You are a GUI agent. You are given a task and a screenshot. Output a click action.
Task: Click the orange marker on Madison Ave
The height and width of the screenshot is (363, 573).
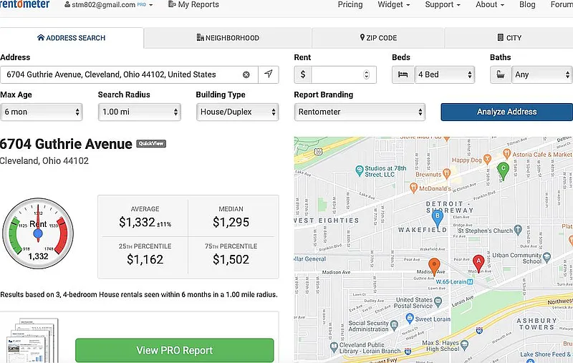(x=434, y=266)
